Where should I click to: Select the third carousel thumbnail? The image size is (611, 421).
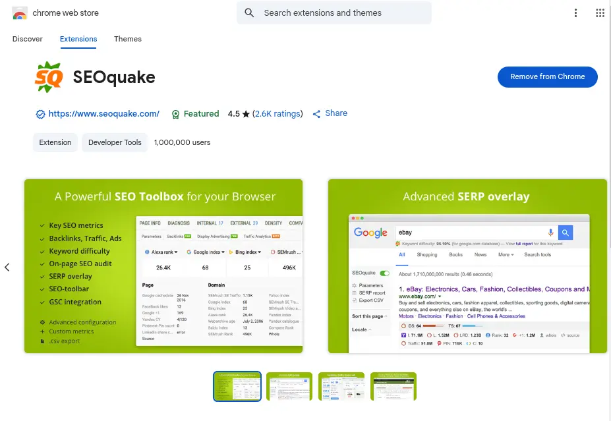coord(341,386)
